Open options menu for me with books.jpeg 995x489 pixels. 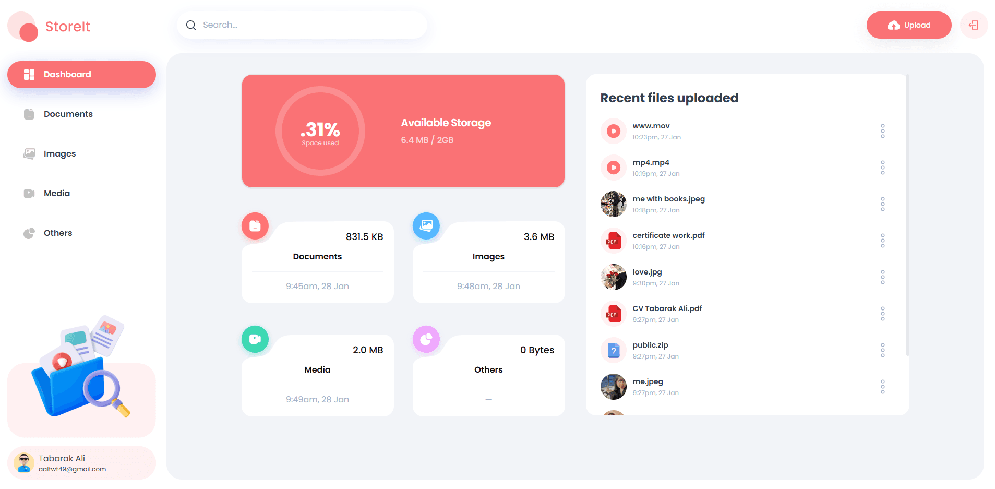883,204
